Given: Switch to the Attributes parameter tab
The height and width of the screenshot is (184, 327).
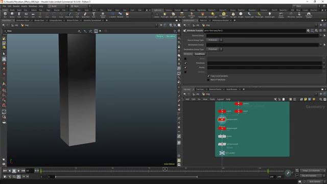Looking at the screenshot, I should click(x=188, y=54).
